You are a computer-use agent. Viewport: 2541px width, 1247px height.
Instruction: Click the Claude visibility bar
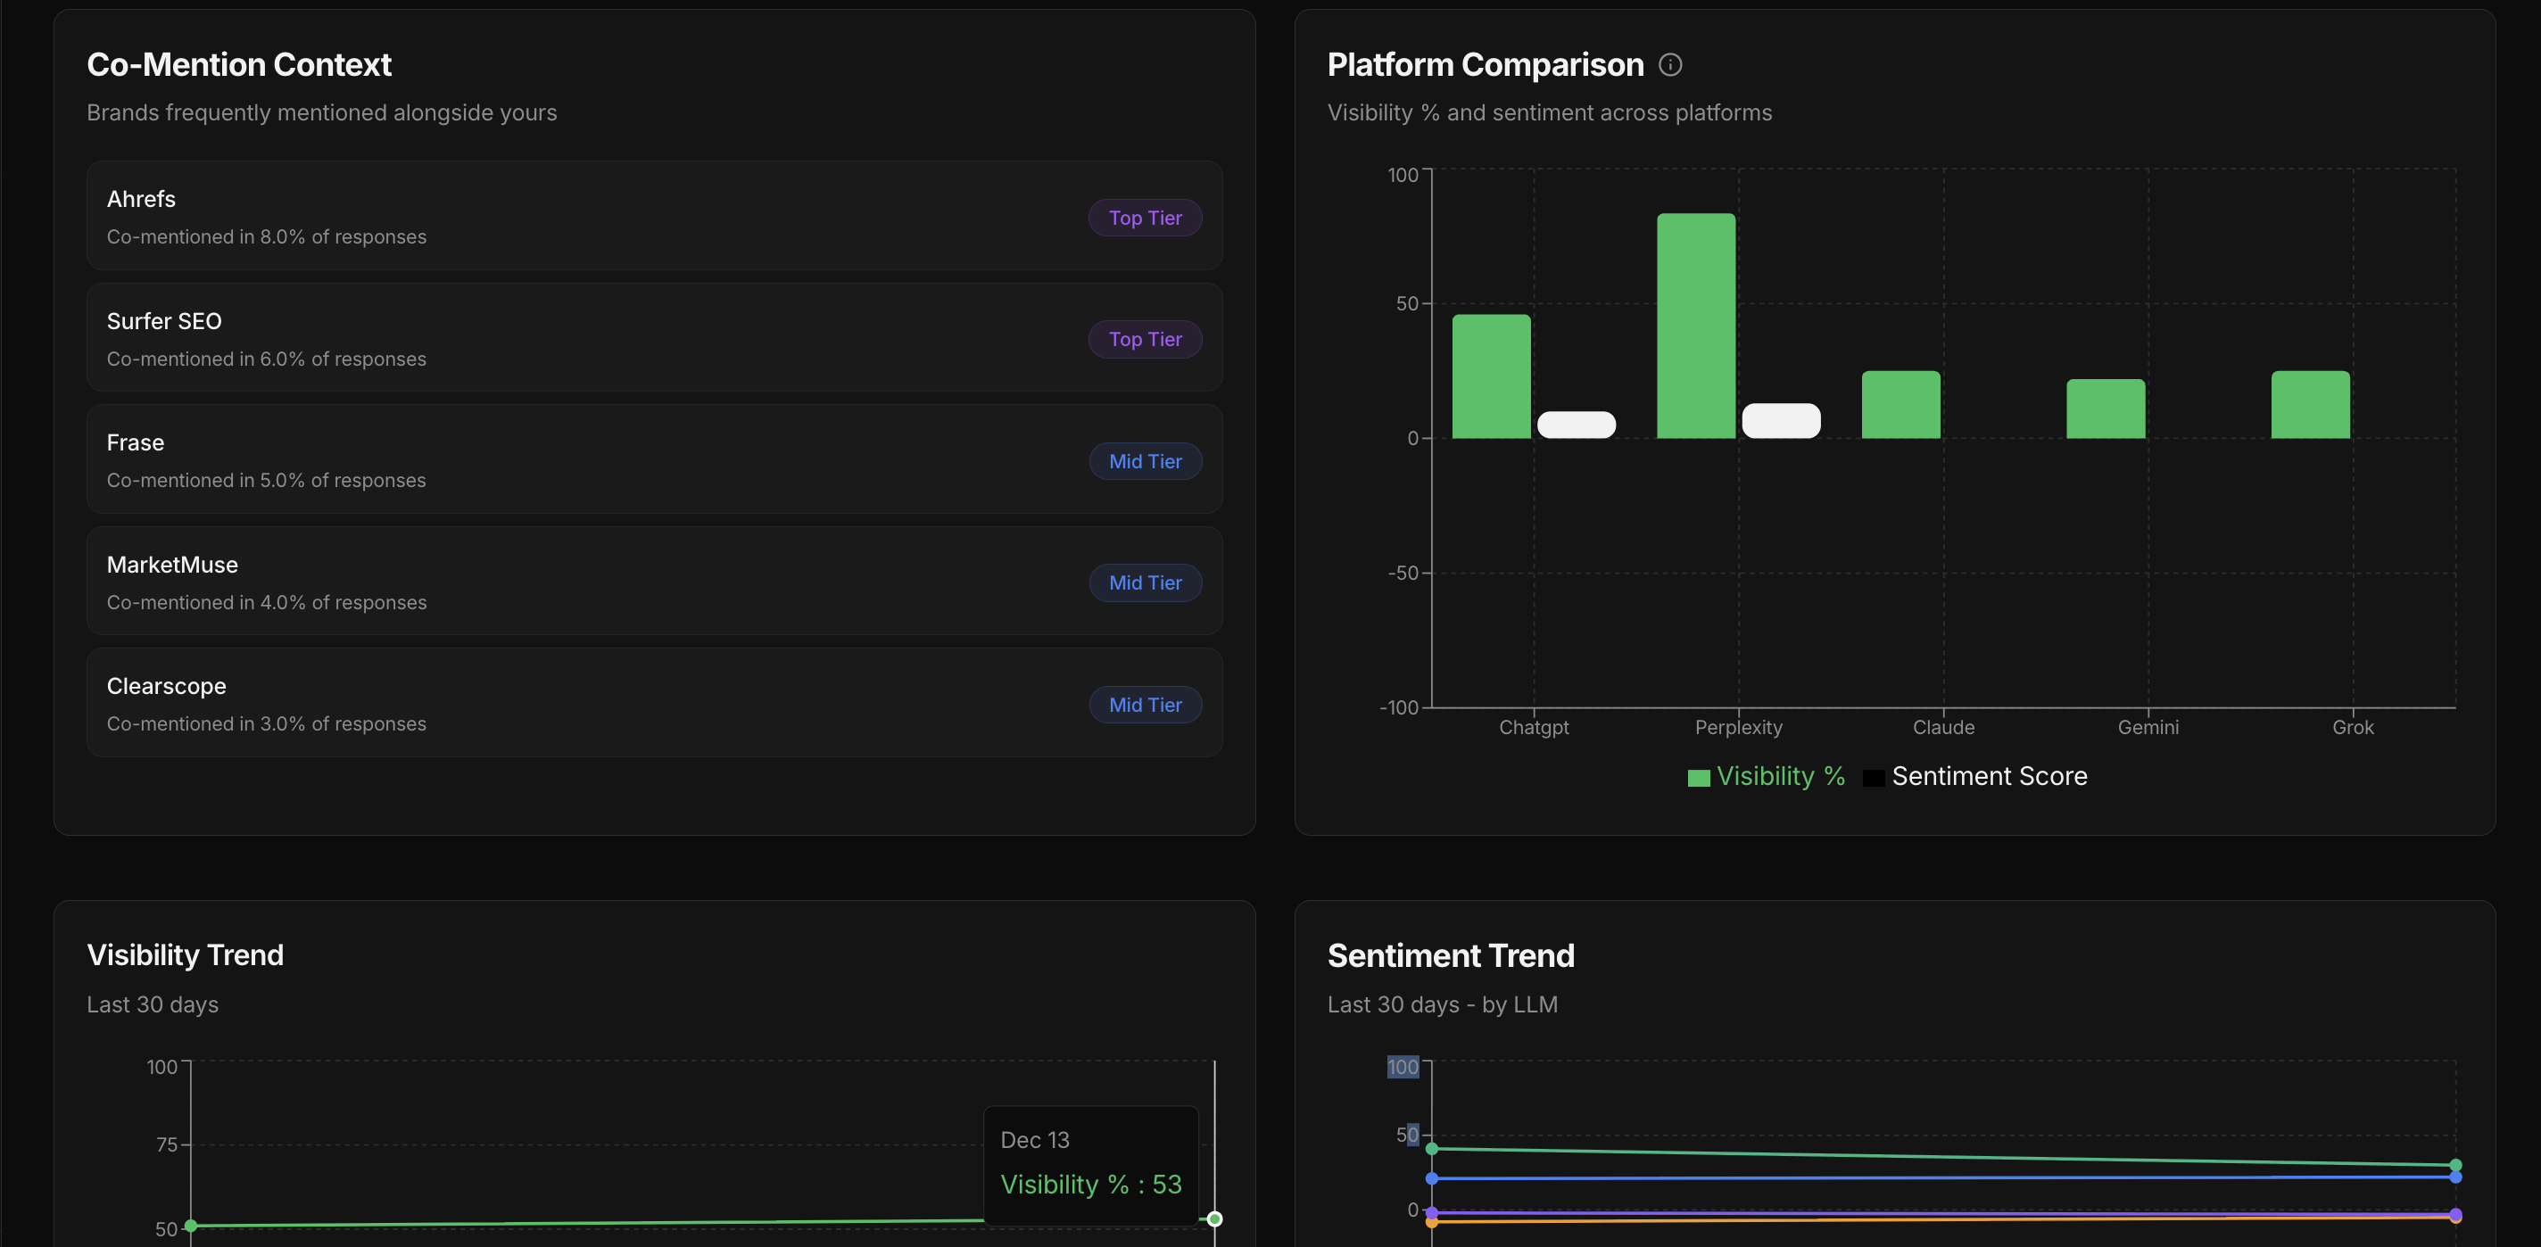point(1900,404)
